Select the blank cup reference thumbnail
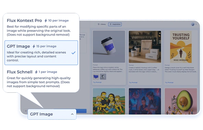Image resolution: width=203 pixels, height=130 pixels. pyautogui.click(x=103, y=77)
